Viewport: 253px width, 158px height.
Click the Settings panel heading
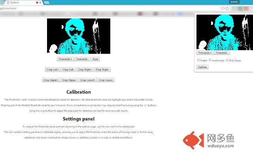coord(79,119)
